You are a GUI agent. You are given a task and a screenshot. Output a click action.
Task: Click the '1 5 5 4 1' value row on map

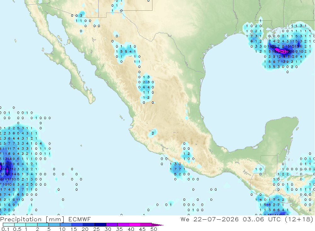click(x=126, y=51)
